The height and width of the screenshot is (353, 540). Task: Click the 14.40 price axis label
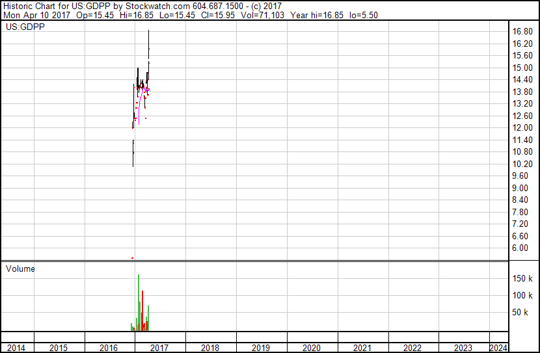pyautogui.click(x=522, y=79)
